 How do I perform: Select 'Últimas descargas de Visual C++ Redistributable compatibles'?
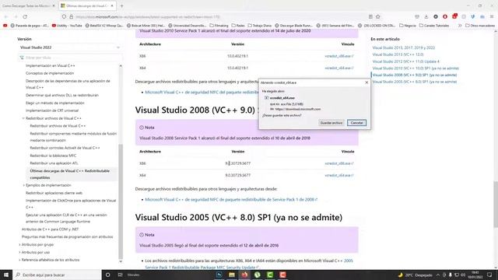point(69,174)
